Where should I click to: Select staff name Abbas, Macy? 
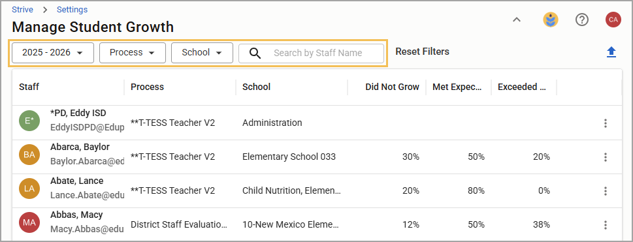coord(76,215)
